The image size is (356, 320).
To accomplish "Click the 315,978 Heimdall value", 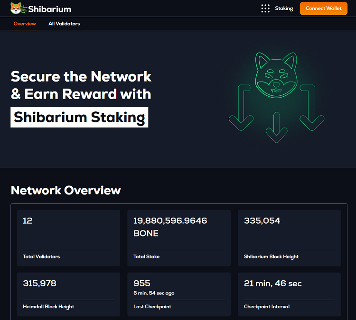I will pos(39,283).
